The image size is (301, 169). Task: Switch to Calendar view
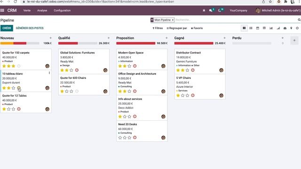[x=258, y=28]
